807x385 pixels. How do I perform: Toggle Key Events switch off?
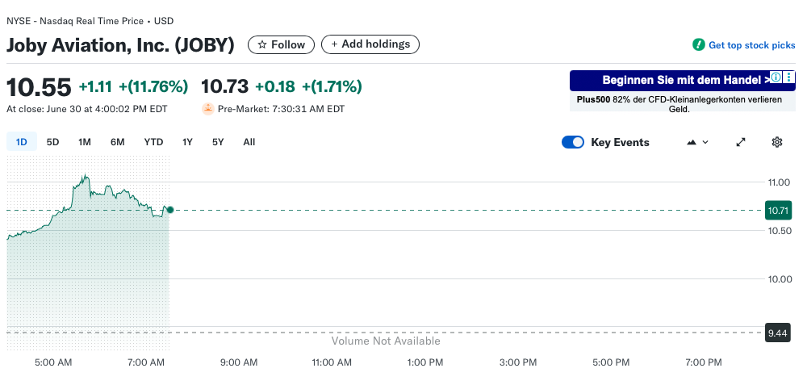pyautogui.click(x=573, y=142)
